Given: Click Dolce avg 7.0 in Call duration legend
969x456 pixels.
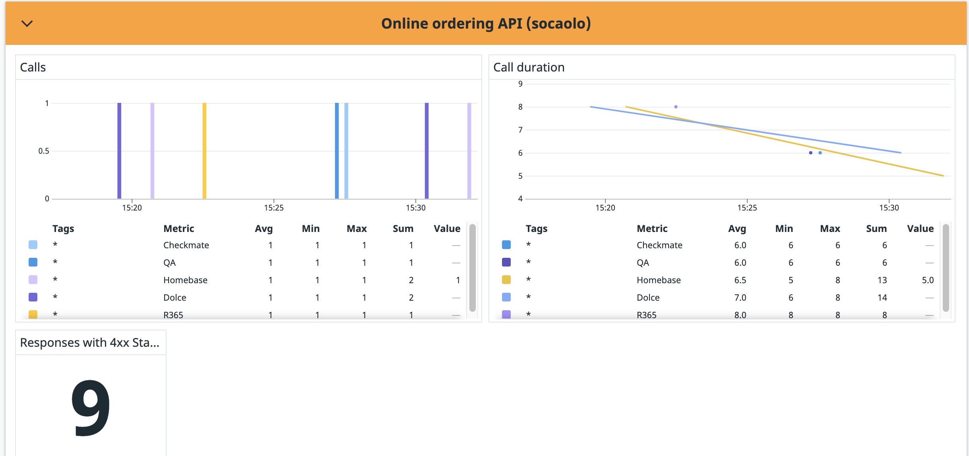Looking at the screenshot, I should (x=740, y=298).
